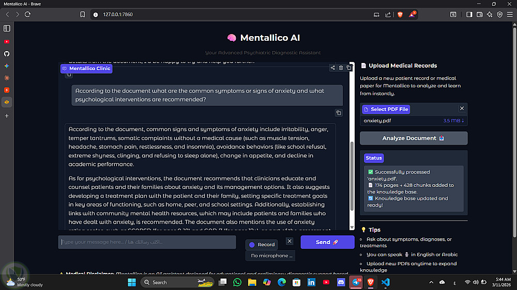This screenshot has width=517, height=290.
Task: Open File Explorer from the taskbar
Action: 252,282
